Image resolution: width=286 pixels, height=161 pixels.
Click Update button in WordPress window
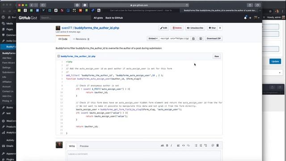[x=275, y=61]
